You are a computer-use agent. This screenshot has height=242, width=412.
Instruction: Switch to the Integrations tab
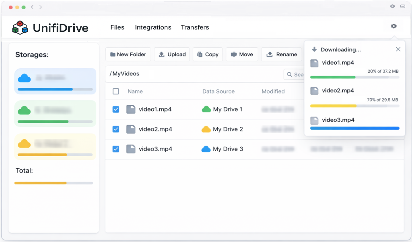tap(153, 27)
